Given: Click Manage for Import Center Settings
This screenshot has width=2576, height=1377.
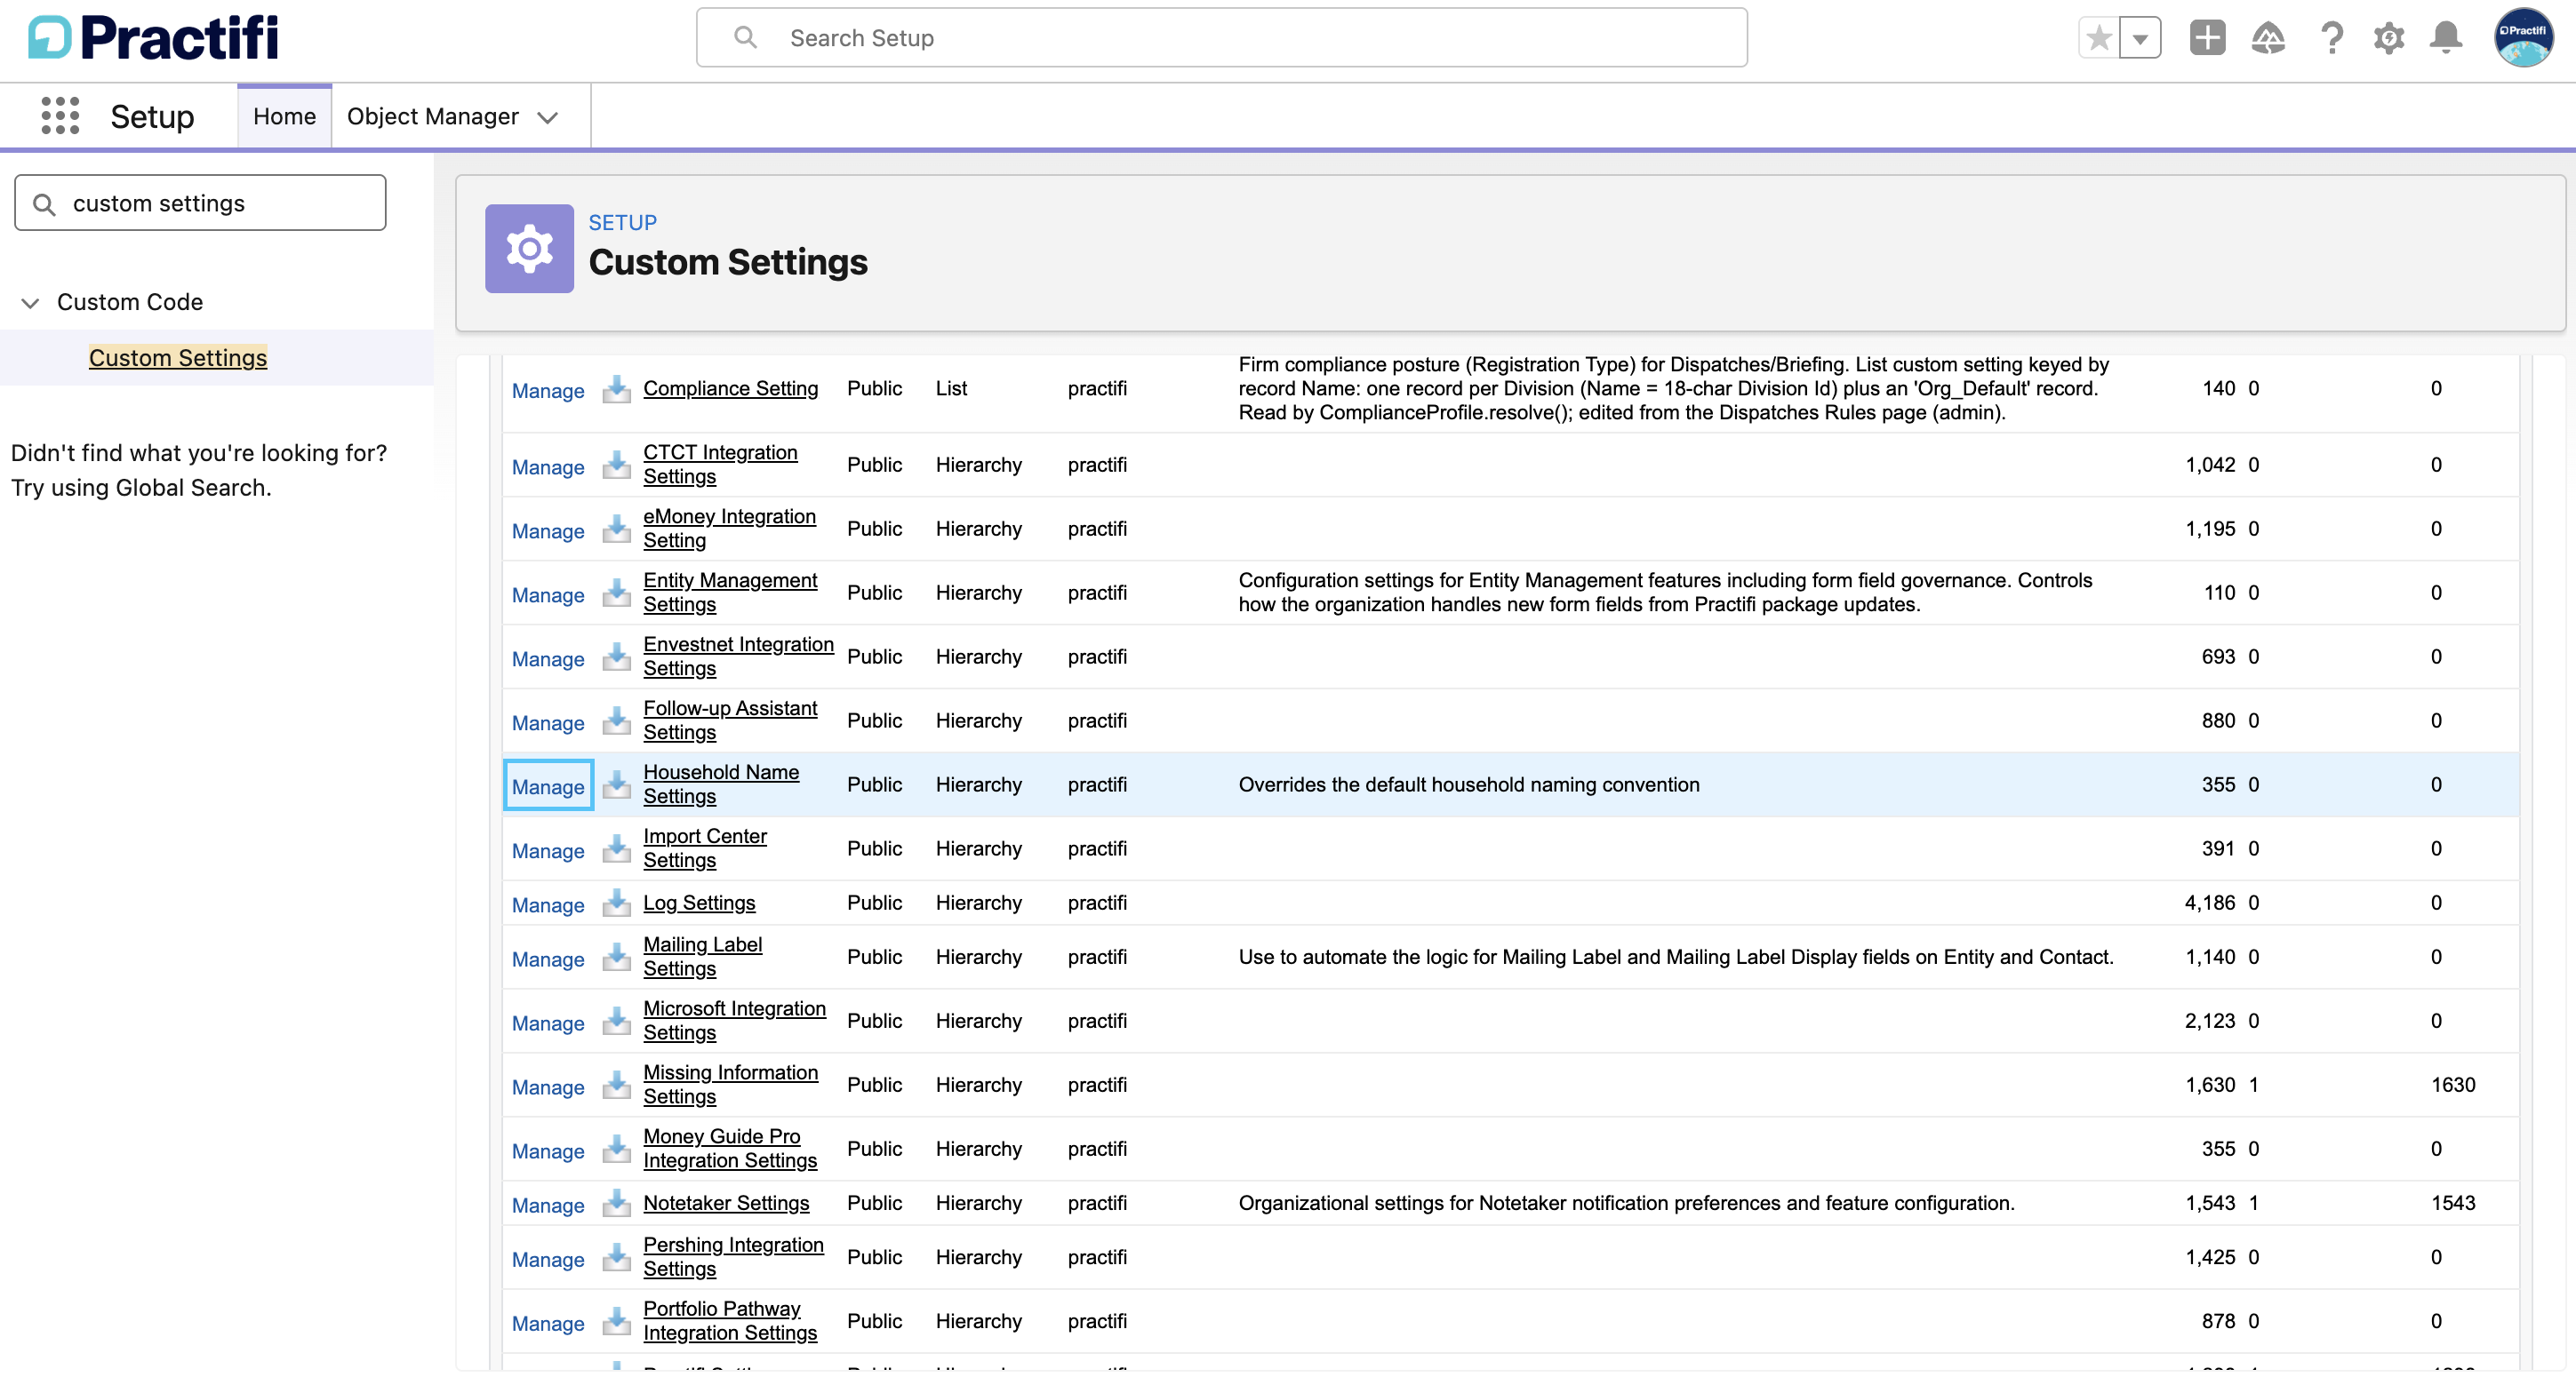Looking at the screenshot, I should [548, 849].
